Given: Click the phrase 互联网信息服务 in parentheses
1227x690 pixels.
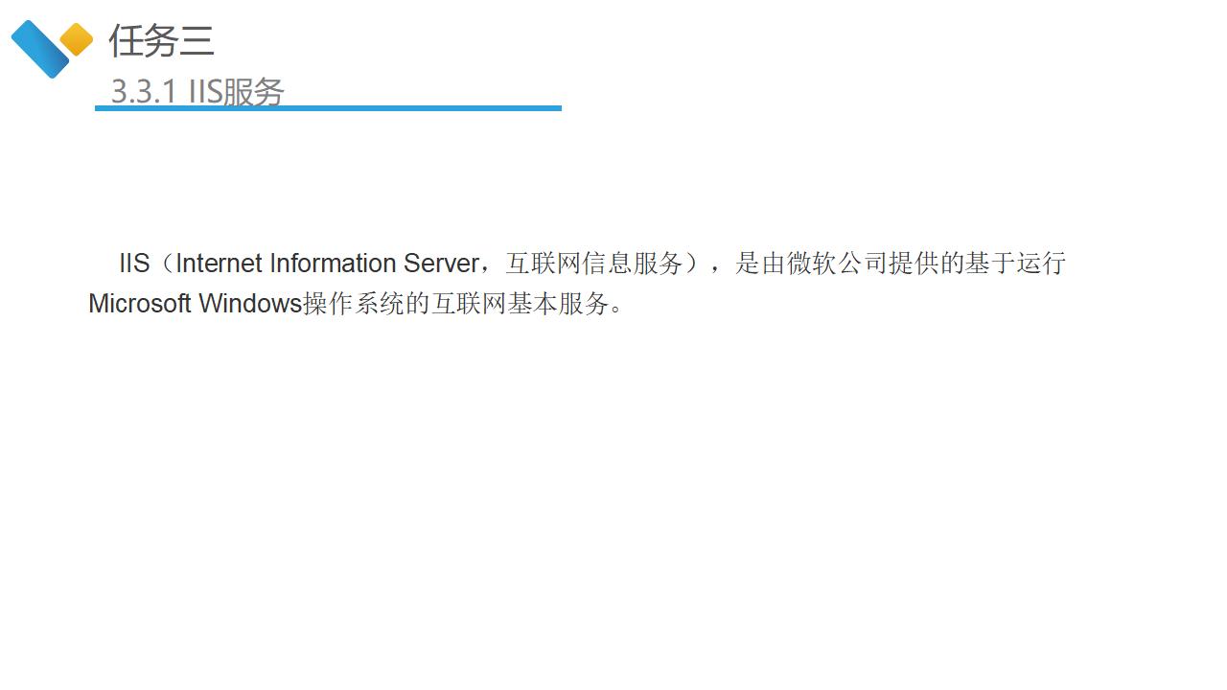Looking at the screenshot, I should pyautogui.click(x=594, y=264).
